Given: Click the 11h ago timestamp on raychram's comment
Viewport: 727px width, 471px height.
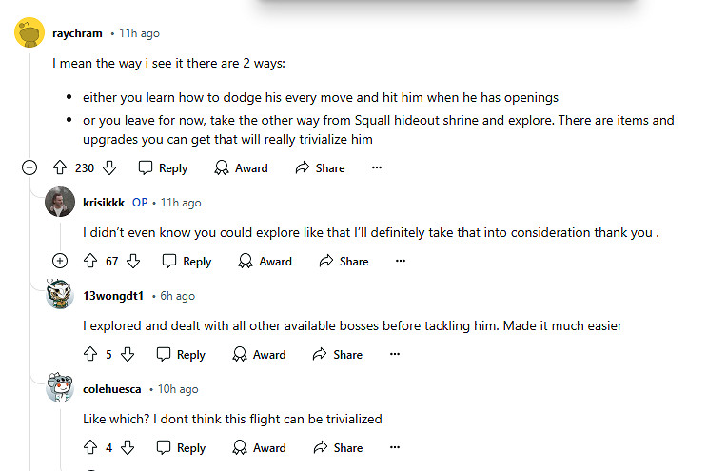Looking at the screenshot, I should (139, 33).
